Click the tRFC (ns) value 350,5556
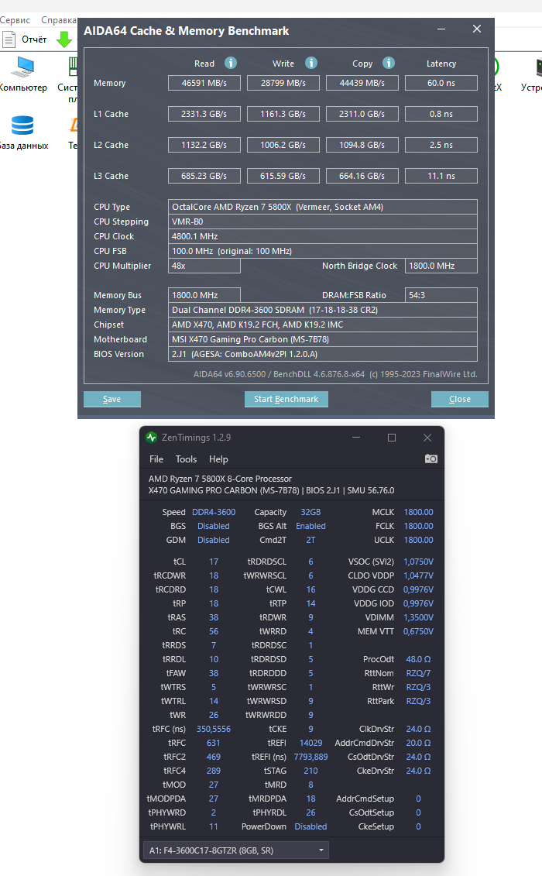 coord(214,729)
